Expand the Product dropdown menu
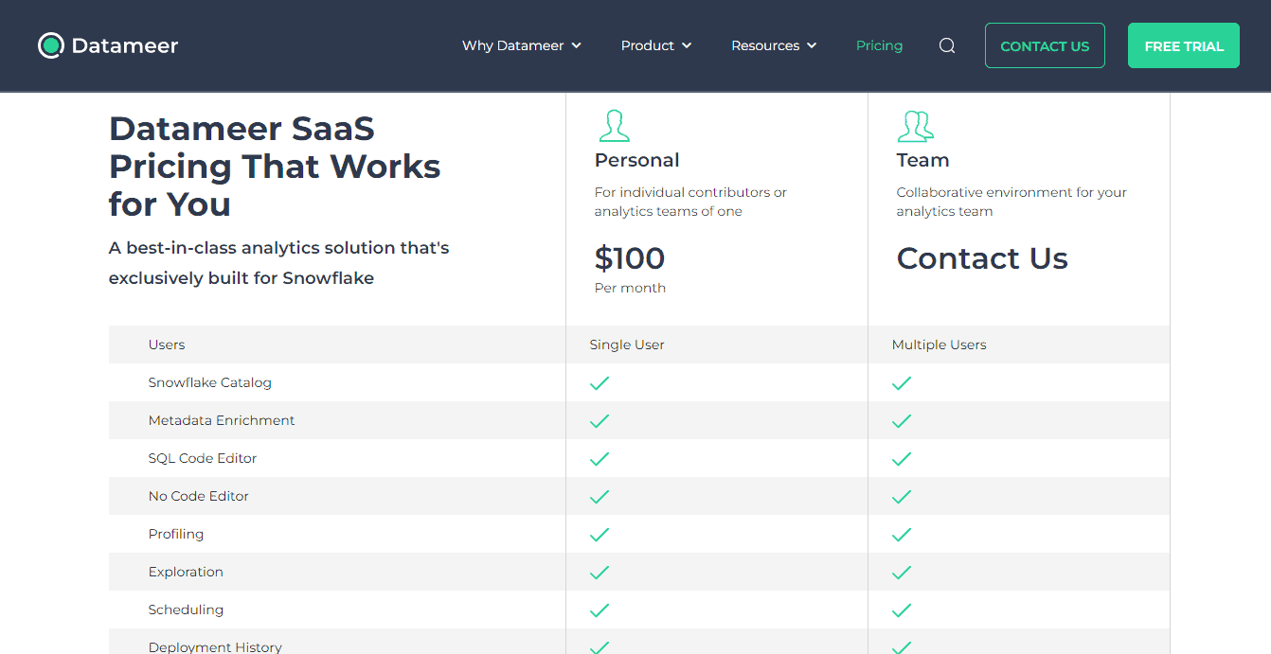Image resolution: width=1271 pixels, height=654 pixels. (x=656, y=45)
